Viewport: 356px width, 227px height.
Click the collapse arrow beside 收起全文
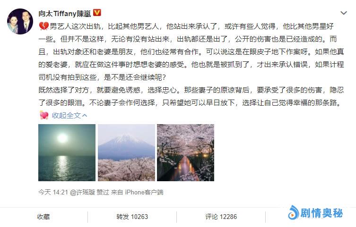(x=85, y=116)
